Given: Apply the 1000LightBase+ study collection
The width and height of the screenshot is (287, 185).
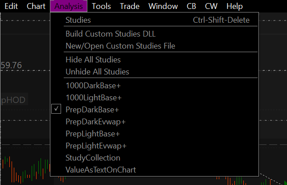Looking at the screenshot, I should pos(94,97).
